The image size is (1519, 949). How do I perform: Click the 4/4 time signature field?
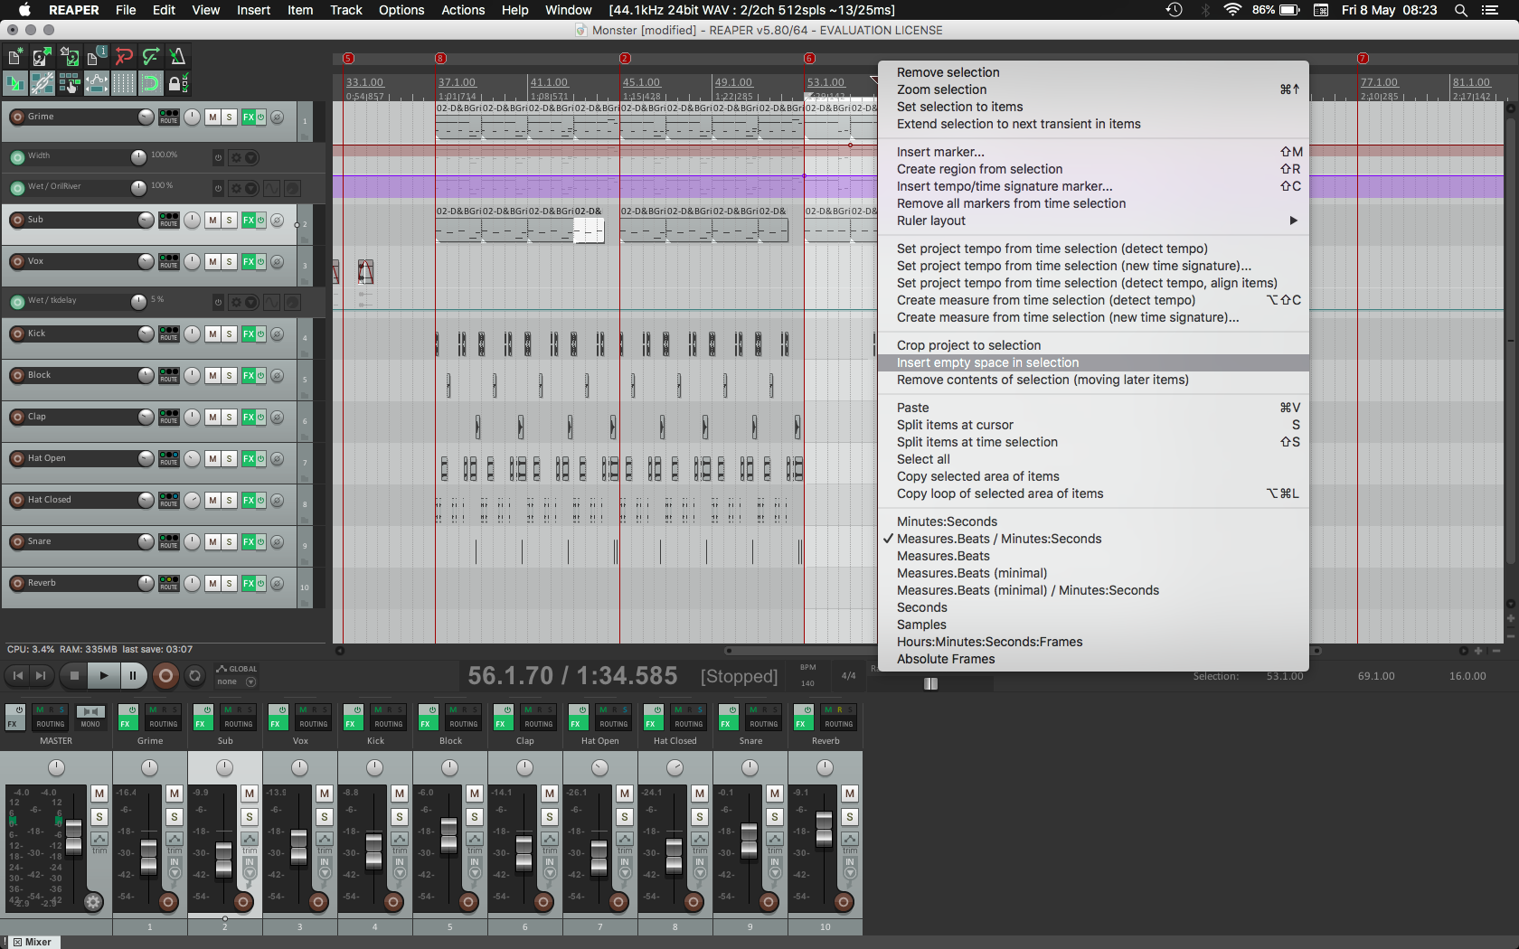tap(848, 676)
